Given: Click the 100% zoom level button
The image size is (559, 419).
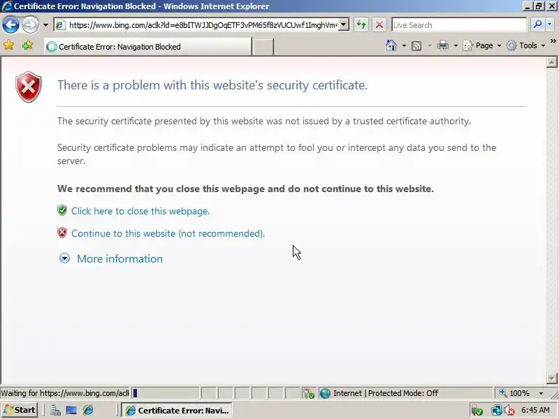Looking at the screenshot, I should coord(514,393).
